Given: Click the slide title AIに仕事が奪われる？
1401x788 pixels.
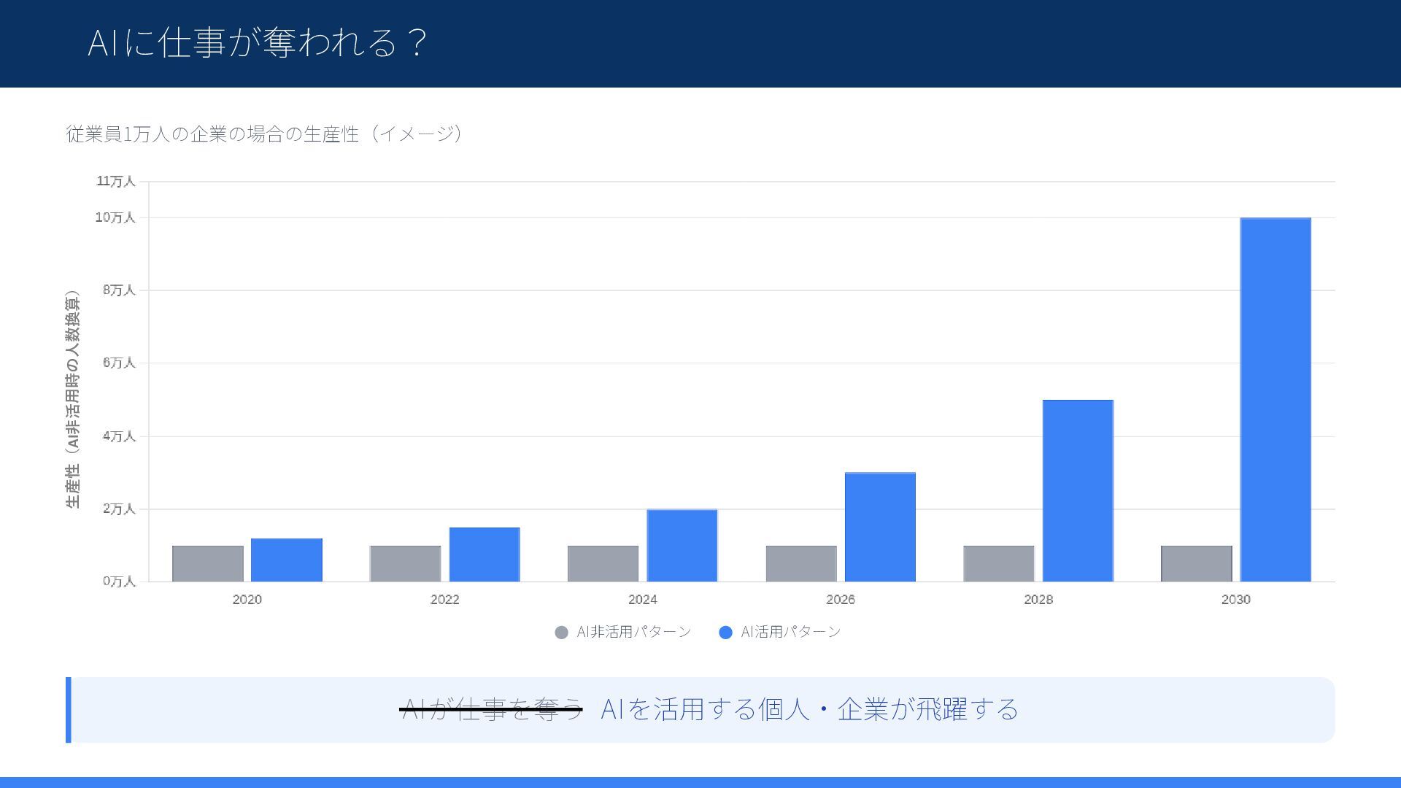Looking at the screenshot, I should point(257,42).
